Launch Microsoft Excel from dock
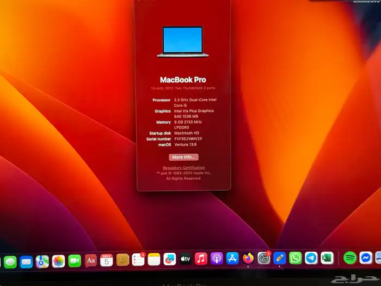Image resolution: width=381 pixels, height=286 pixels. (x=327, y=258)
